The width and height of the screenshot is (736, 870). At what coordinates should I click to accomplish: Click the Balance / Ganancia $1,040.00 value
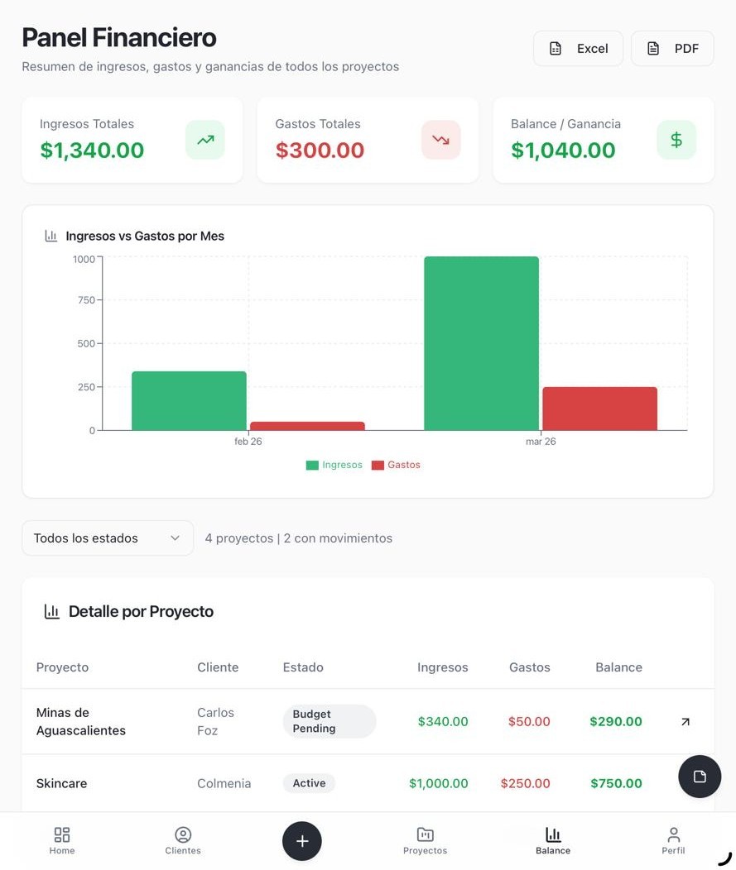pos(563,151)
